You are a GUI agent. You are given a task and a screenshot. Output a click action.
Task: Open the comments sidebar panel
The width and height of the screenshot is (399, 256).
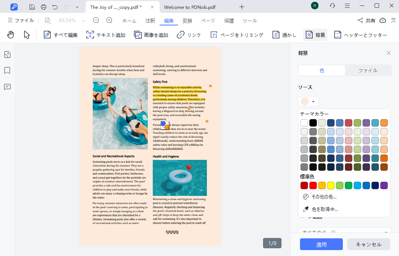[x=7, y=87]
